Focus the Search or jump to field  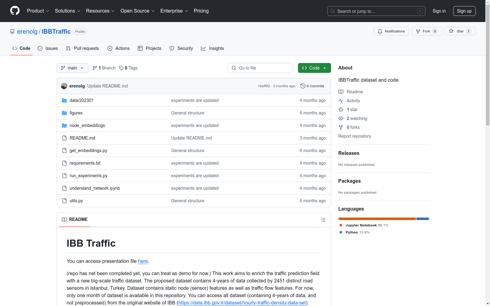(376, 11)
